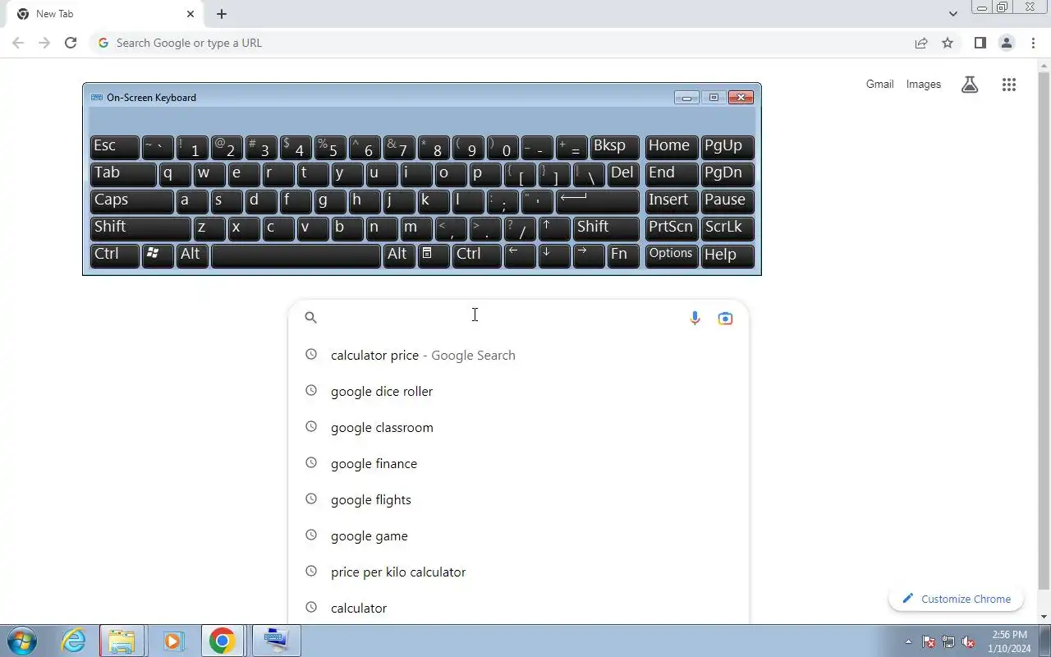Launch Internet Explorer from the taskbar
The width and height of the screenshot is (1051, 657).
pos(74,641)
